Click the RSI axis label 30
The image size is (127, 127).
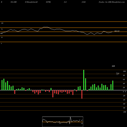(x=2, y=37)
